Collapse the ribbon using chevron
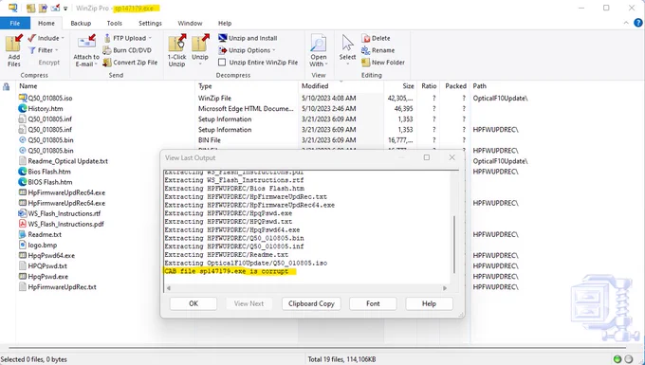 click(x=626, y=24)
